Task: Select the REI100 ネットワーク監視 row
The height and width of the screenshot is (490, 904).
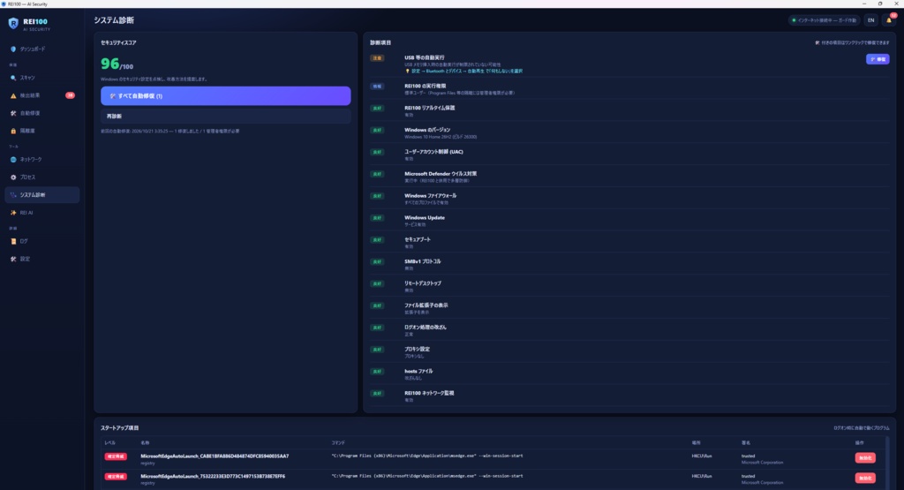Action: pyautogui.click(x=629, y=395)
